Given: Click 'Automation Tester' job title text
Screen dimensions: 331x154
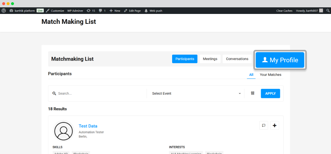Looking at the screenshot, I should point(91,132).
